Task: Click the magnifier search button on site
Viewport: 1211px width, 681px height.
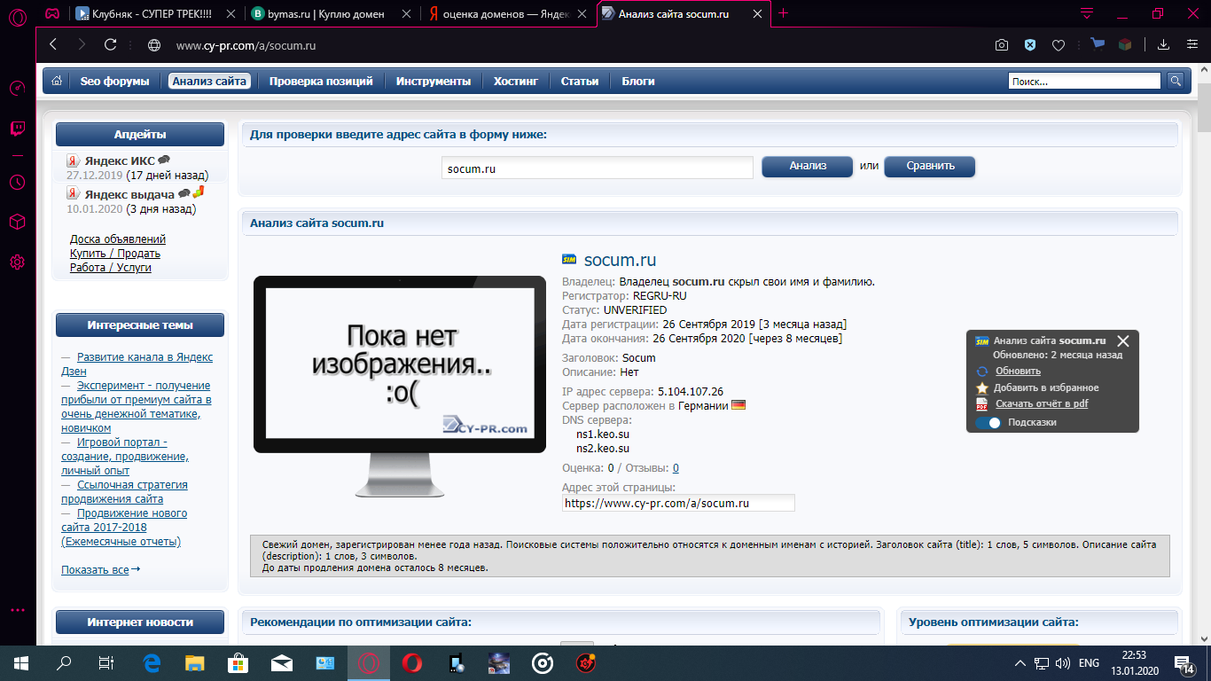Action: click(1175, 81)
